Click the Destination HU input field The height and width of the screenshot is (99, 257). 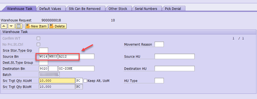pos(175,68)
